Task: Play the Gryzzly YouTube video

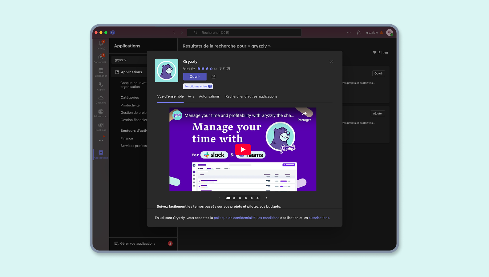Action: (243, 149)
